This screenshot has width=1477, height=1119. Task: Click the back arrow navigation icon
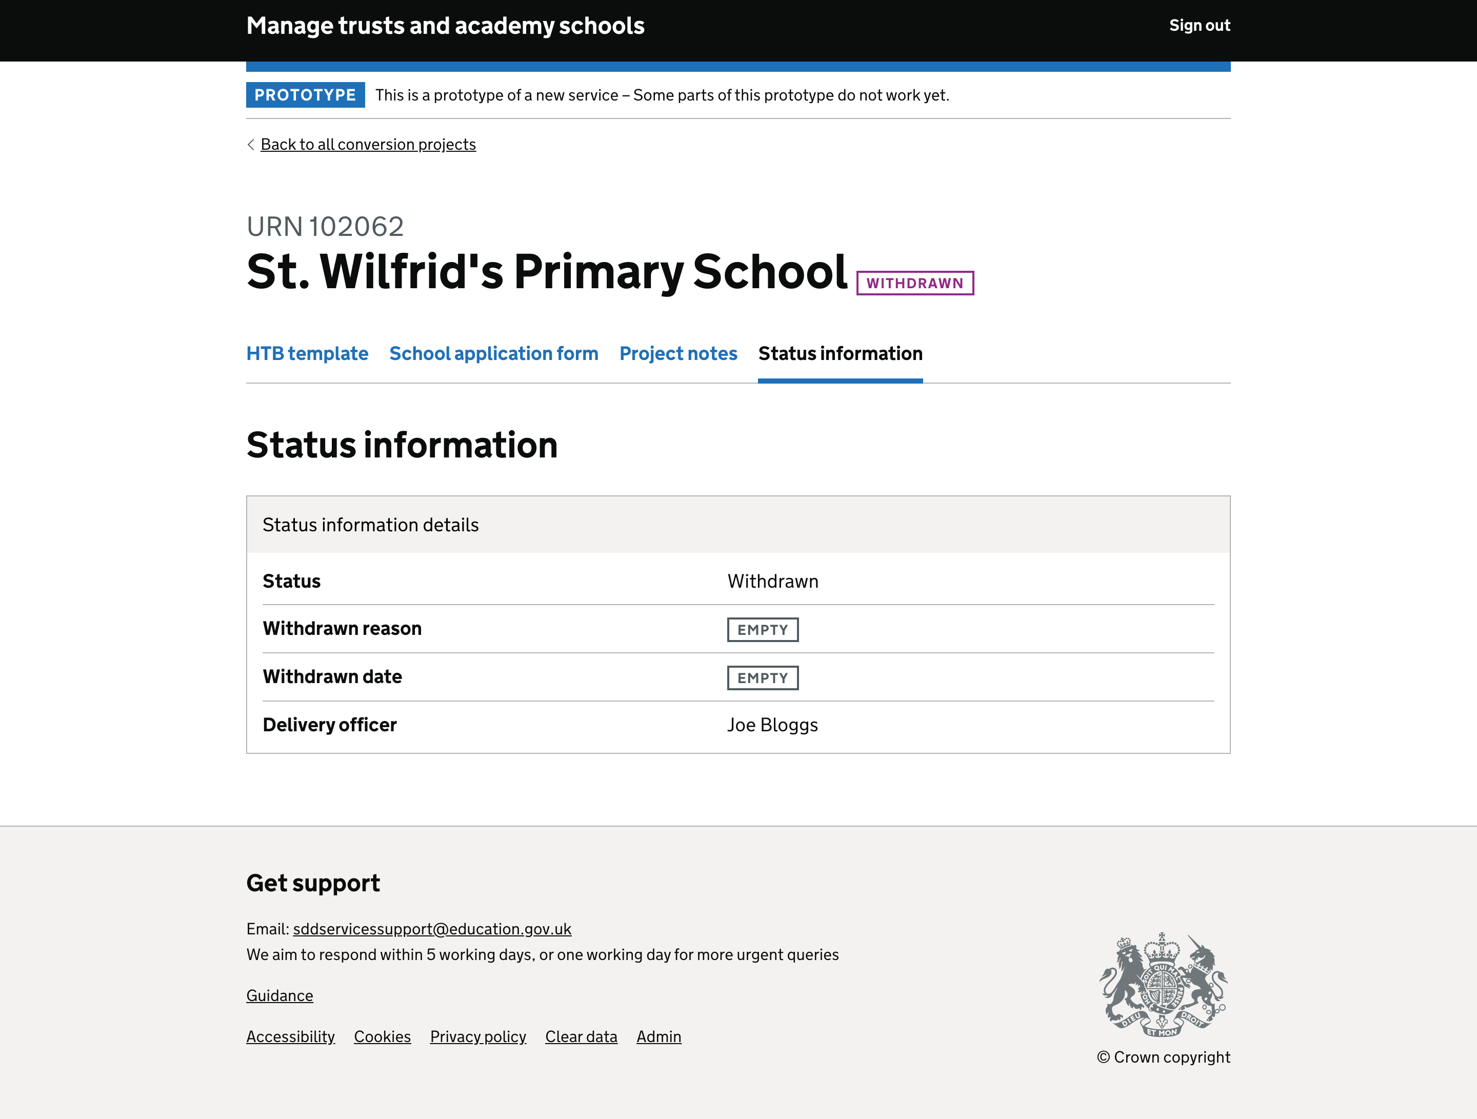(250, 145)
